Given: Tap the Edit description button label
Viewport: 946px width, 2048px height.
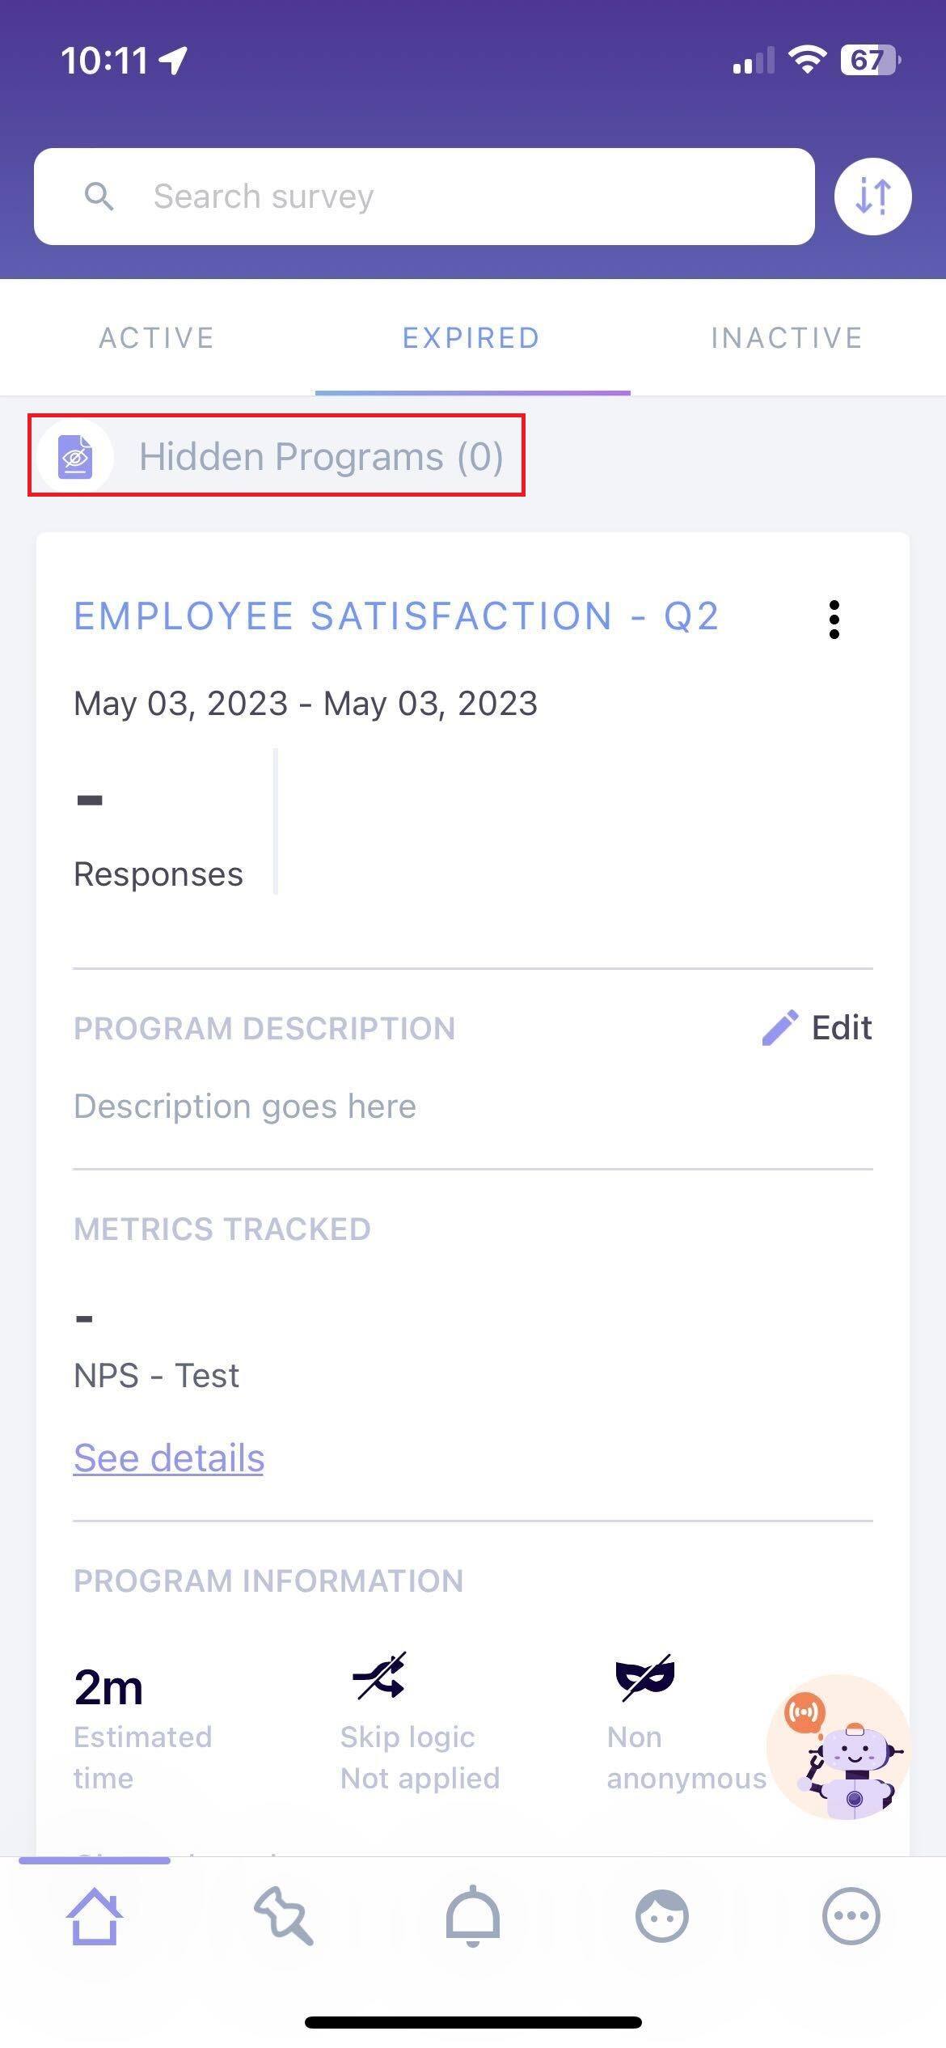Looking at the screenshot, I should tap(842, 1028).
